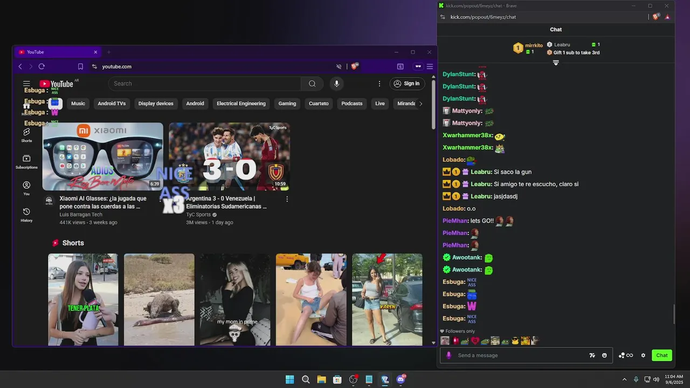Open YouTube settings three-dot menu
The image size is (690, 388).
[379, 84]
